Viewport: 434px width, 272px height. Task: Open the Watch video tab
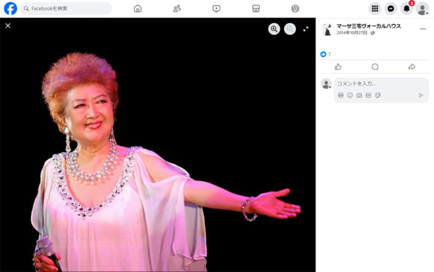pos(216,8)
